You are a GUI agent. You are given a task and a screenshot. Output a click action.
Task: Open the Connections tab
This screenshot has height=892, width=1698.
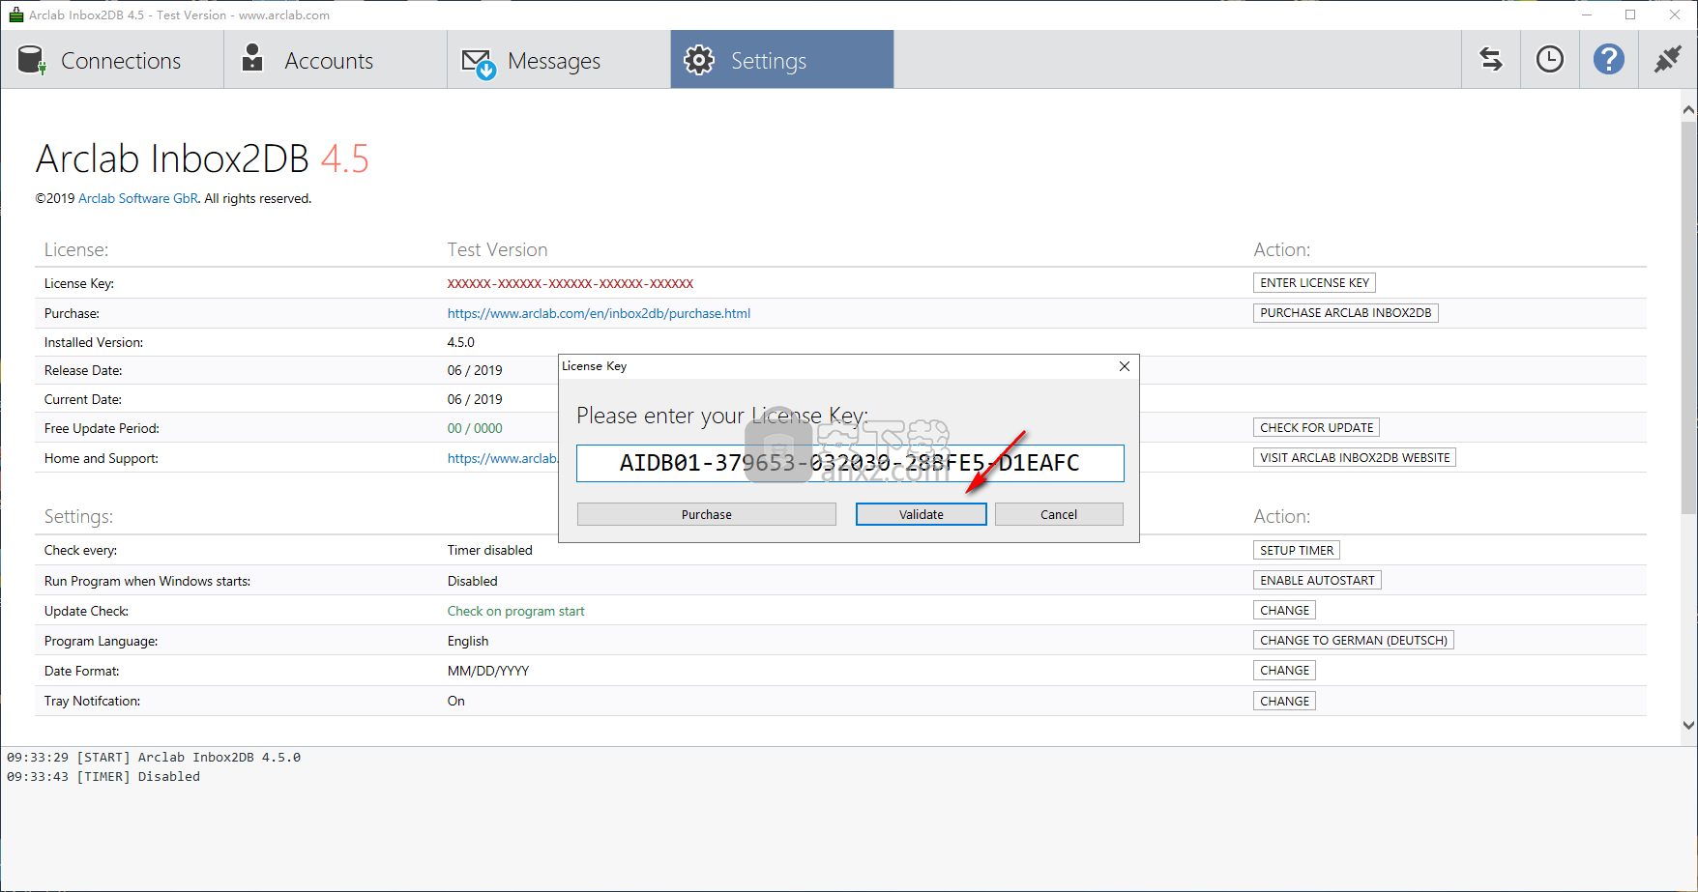[112, 60]
